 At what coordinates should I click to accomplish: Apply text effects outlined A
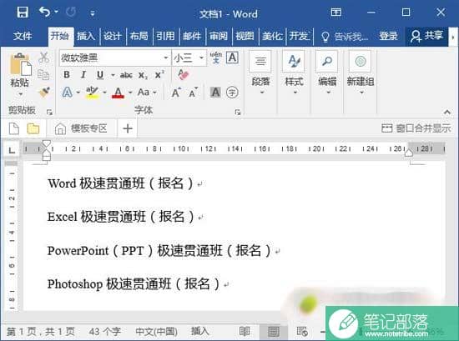point(68,93)
